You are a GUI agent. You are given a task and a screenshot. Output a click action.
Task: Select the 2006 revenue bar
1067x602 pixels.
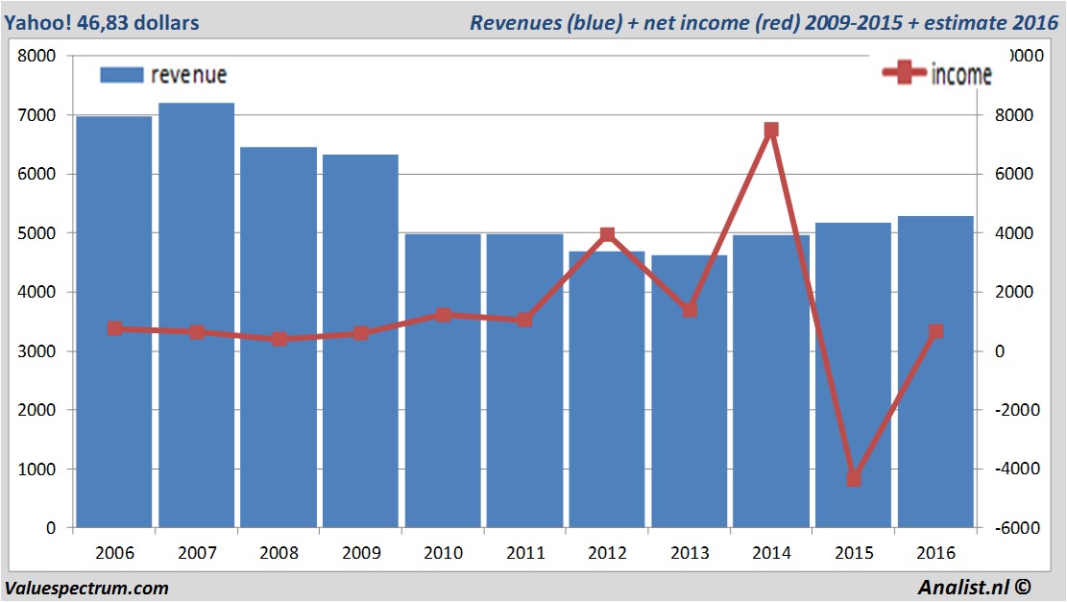(x=114, y=322)
